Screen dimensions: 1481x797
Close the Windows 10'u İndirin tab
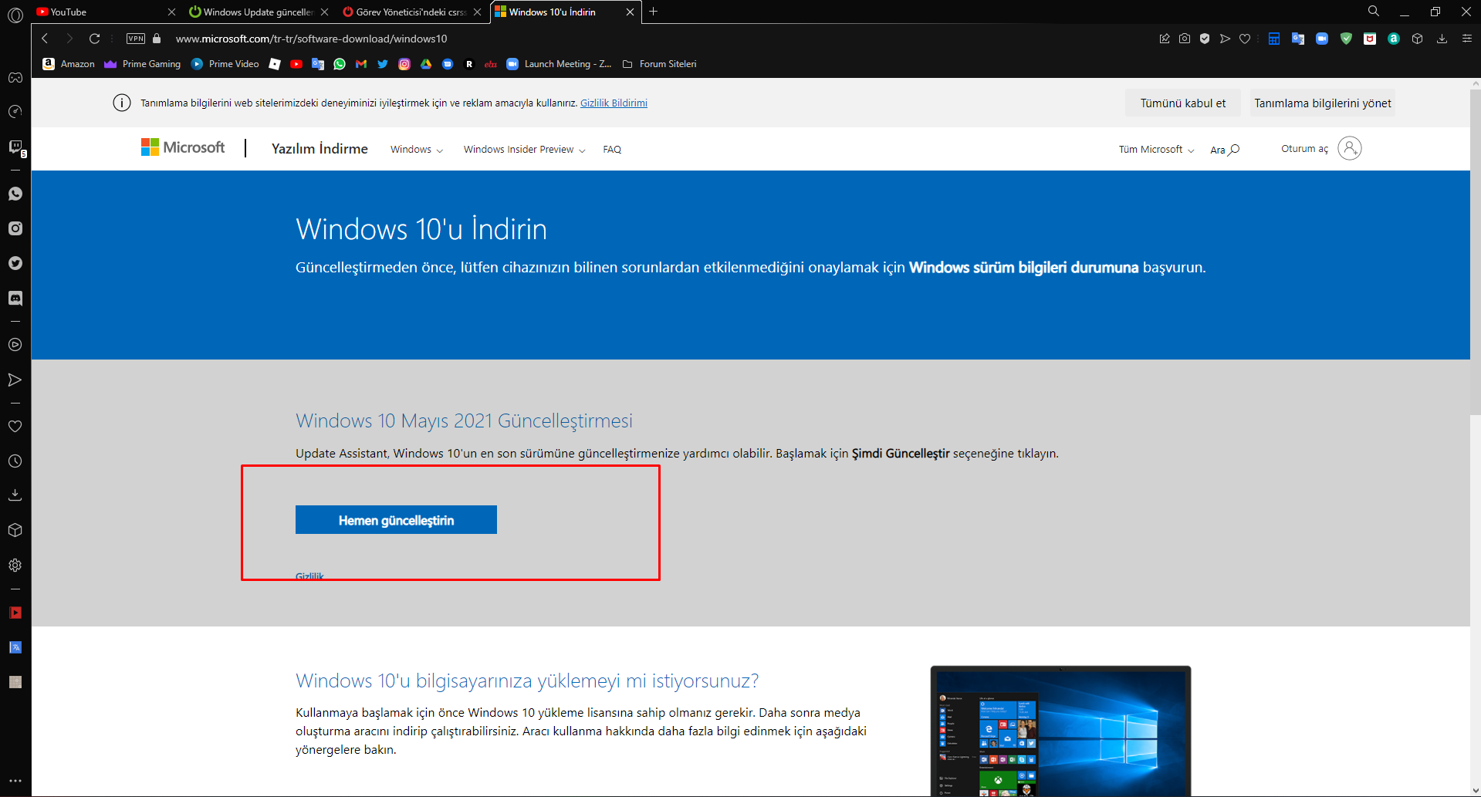point(630,12)
